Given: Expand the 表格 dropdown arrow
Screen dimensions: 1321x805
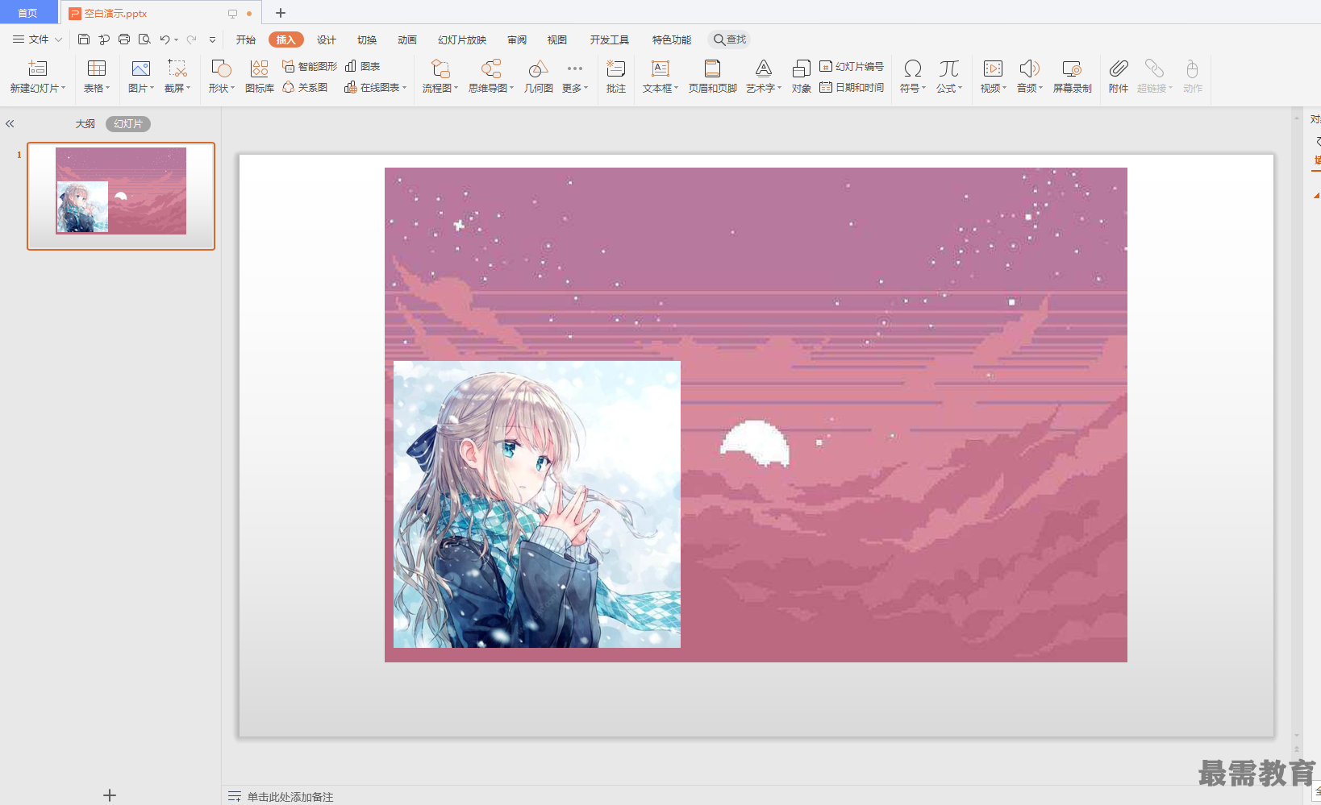Looking at the screenshot, I should (x=107, y=88).
